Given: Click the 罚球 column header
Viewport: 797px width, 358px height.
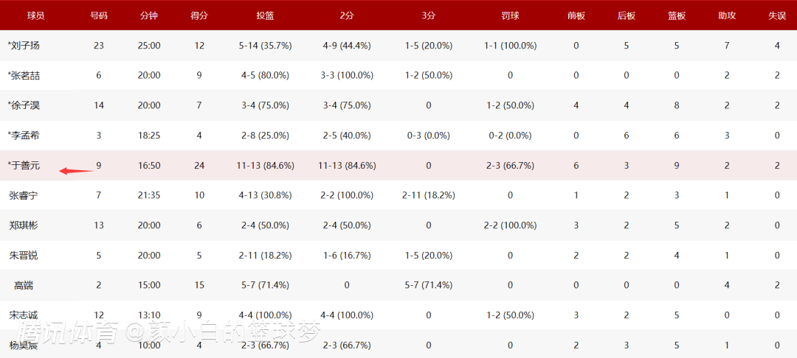Looking at the screenshot, I should pos(510,15).
